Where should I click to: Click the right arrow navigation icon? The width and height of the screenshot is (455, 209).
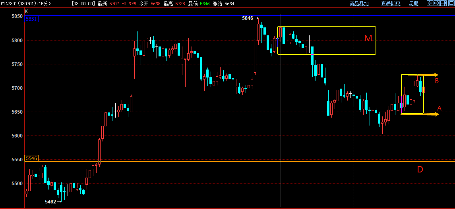pos(436,3)
